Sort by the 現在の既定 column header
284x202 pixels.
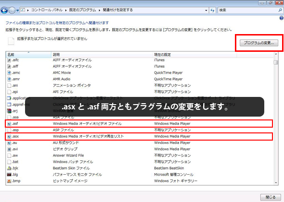coord(194,55)
